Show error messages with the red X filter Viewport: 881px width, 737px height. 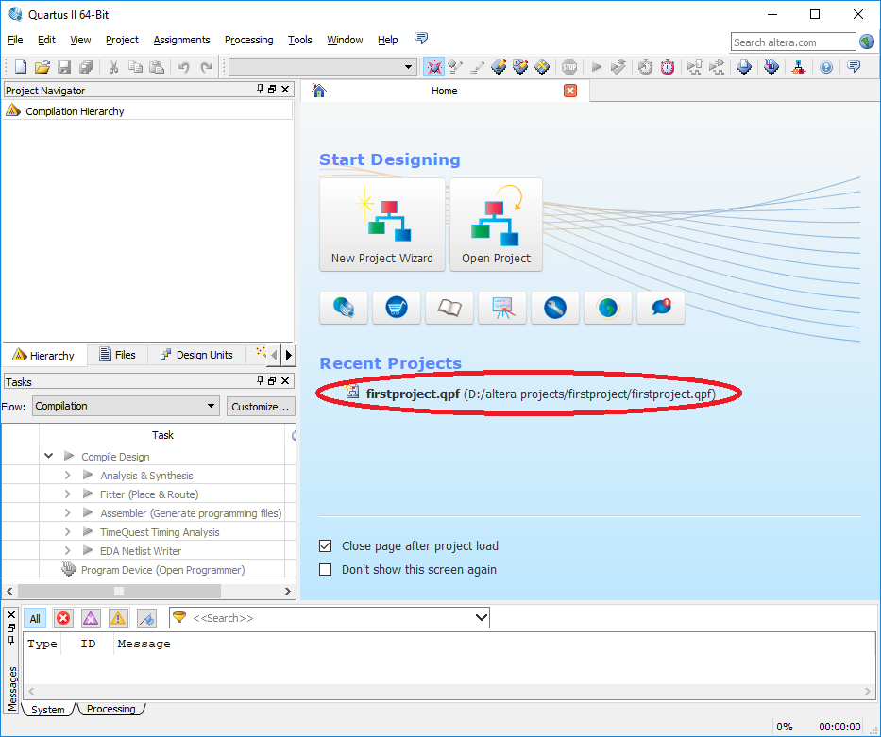63,618
